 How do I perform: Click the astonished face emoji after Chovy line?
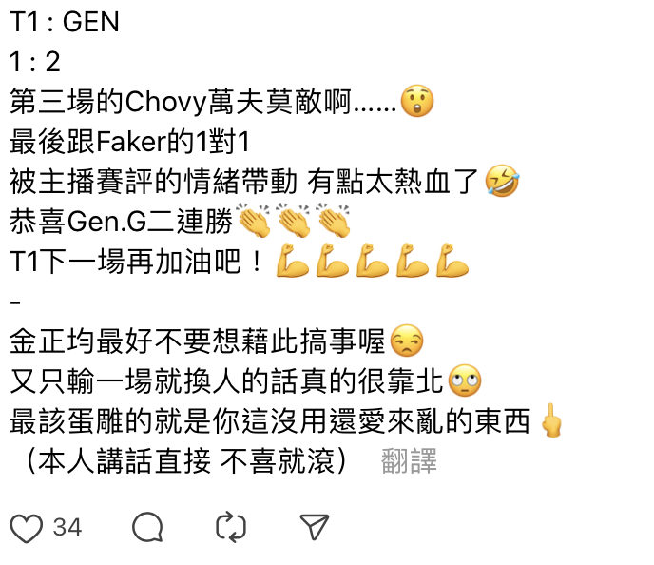tap(416, 102)
